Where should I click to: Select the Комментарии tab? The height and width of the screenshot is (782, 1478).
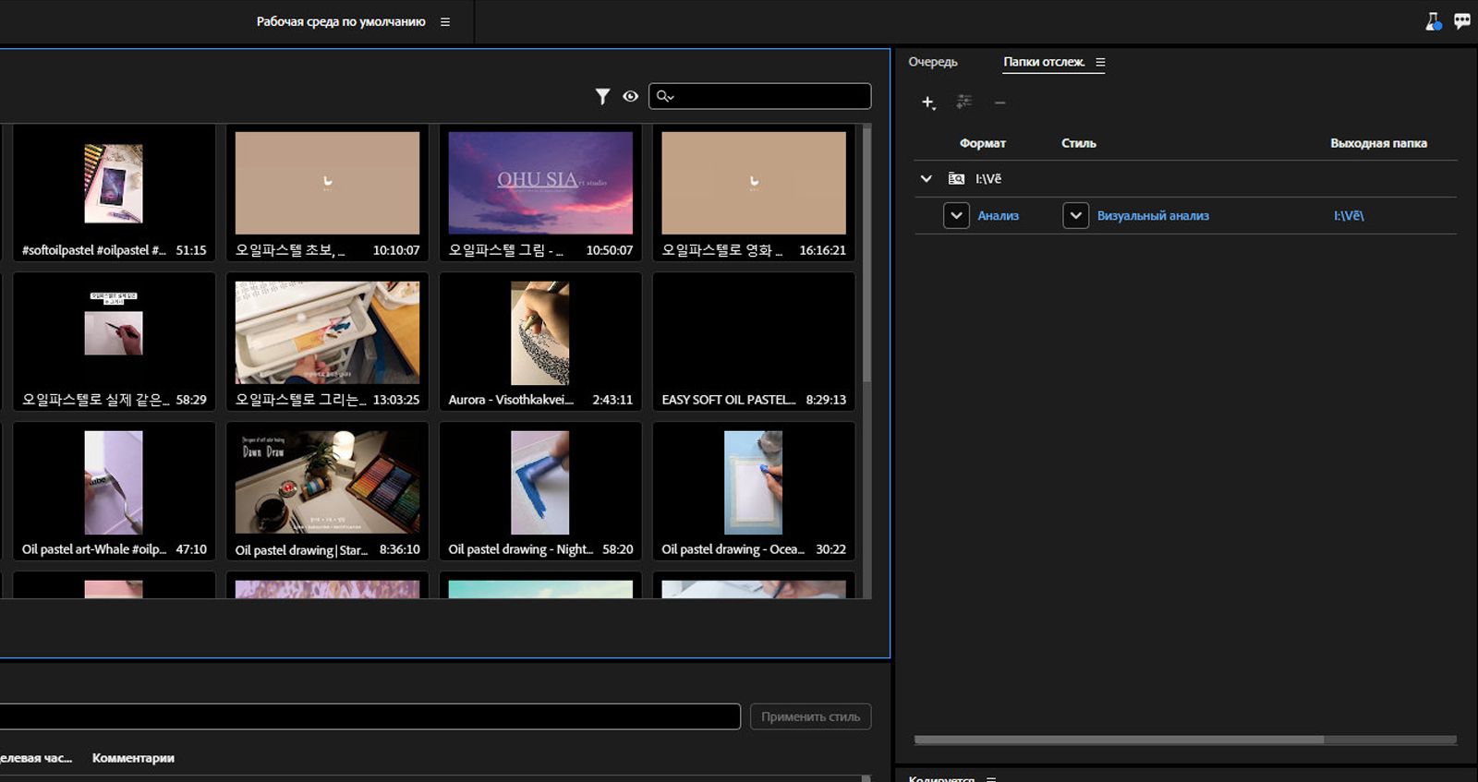[133, 758]
